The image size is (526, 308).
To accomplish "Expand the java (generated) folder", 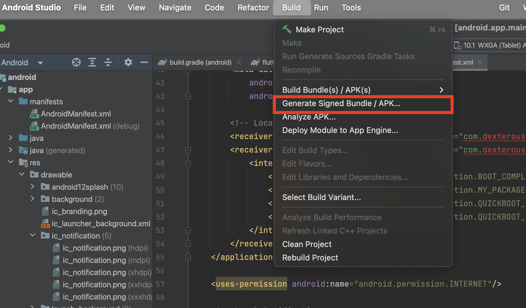I will coord(11,150).
